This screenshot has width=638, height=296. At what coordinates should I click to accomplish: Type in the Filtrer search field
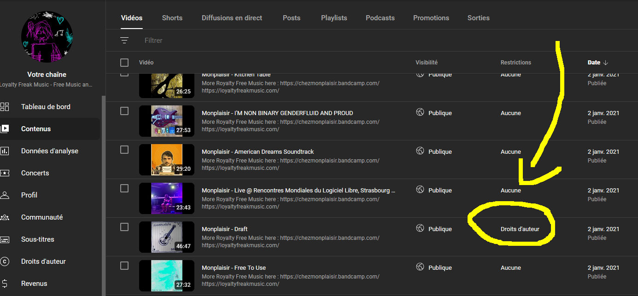276,41
